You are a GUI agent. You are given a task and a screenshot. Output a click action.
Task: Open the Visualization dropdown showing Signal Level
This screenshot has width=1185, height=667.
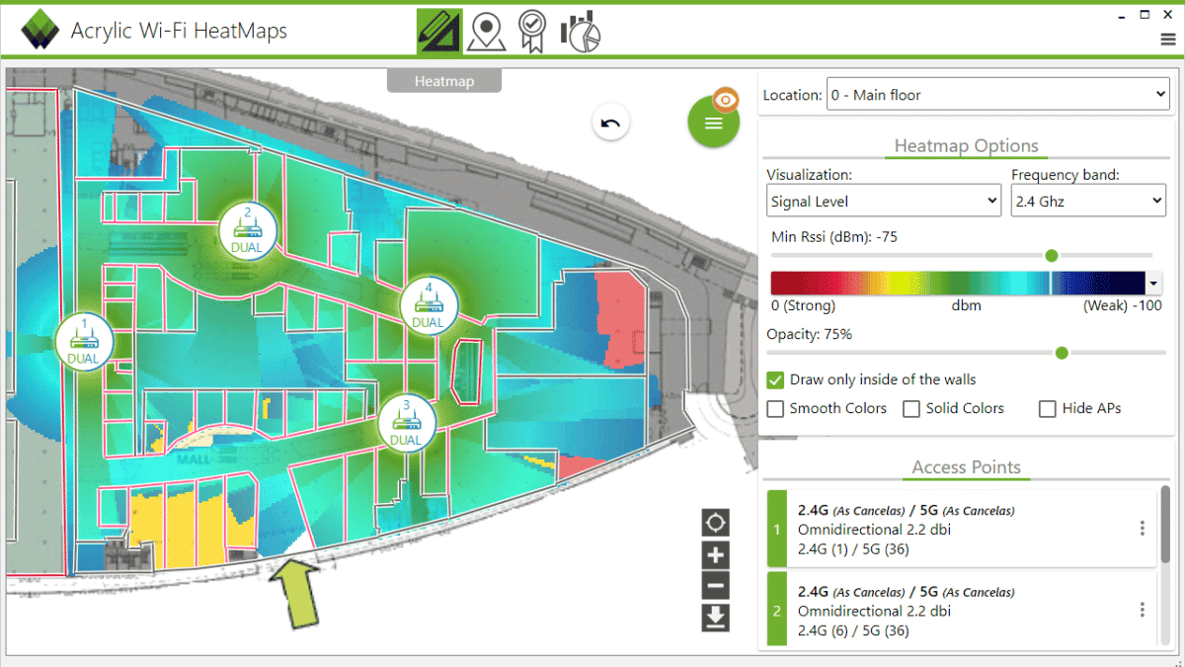point(884,202)
